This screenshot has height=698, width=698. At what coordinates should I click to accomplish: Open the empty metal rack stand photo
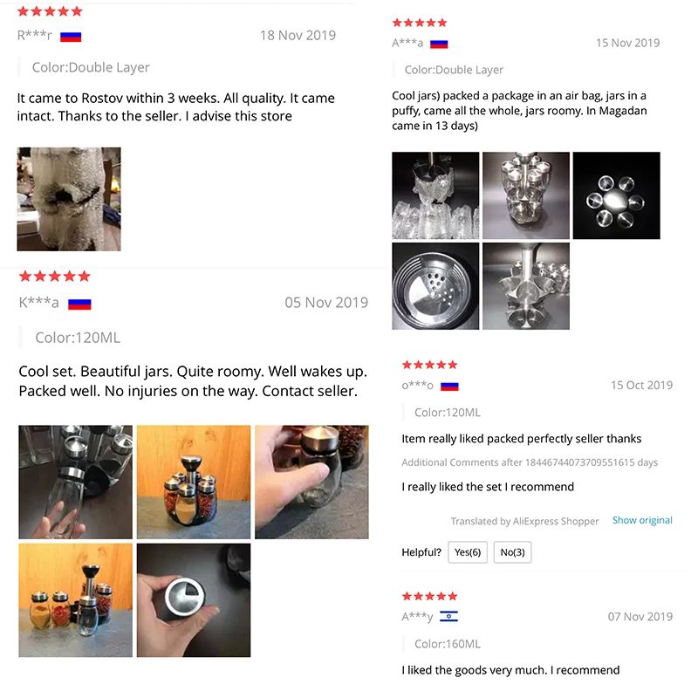pyautogui.click(x=526, y=286)
